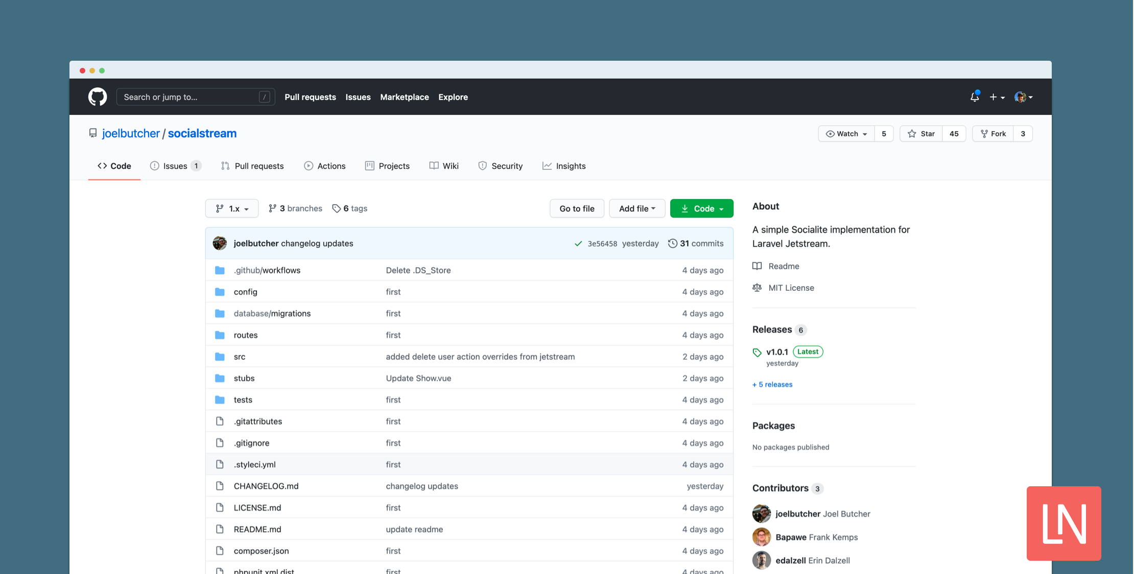Viewport: 1134px width, 574px height.
Task: Go to Issues in top navigation
Action: [x=358, y=97]
